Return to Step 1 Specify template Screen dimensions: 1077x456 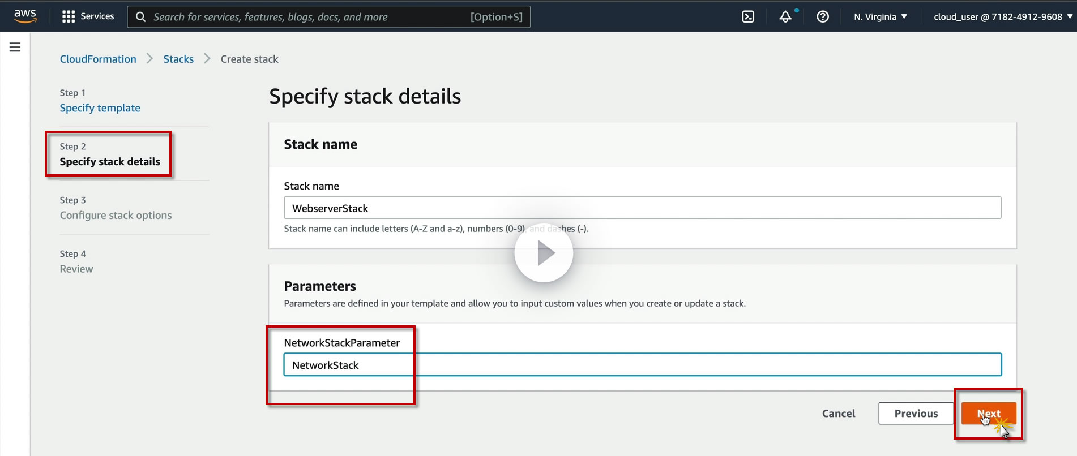tap(100, 108)
